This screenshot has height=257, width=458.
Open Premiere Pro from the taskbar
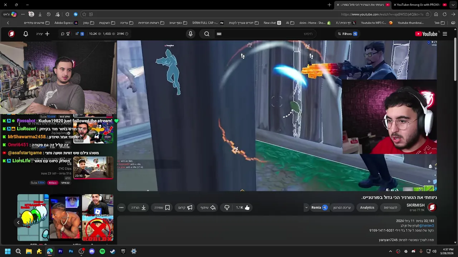point(60,251)
